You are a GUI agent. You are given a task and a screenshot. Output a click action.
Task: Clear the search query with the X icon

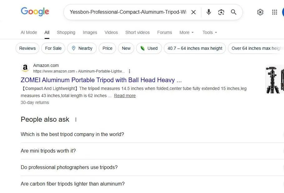pos(193,12)
